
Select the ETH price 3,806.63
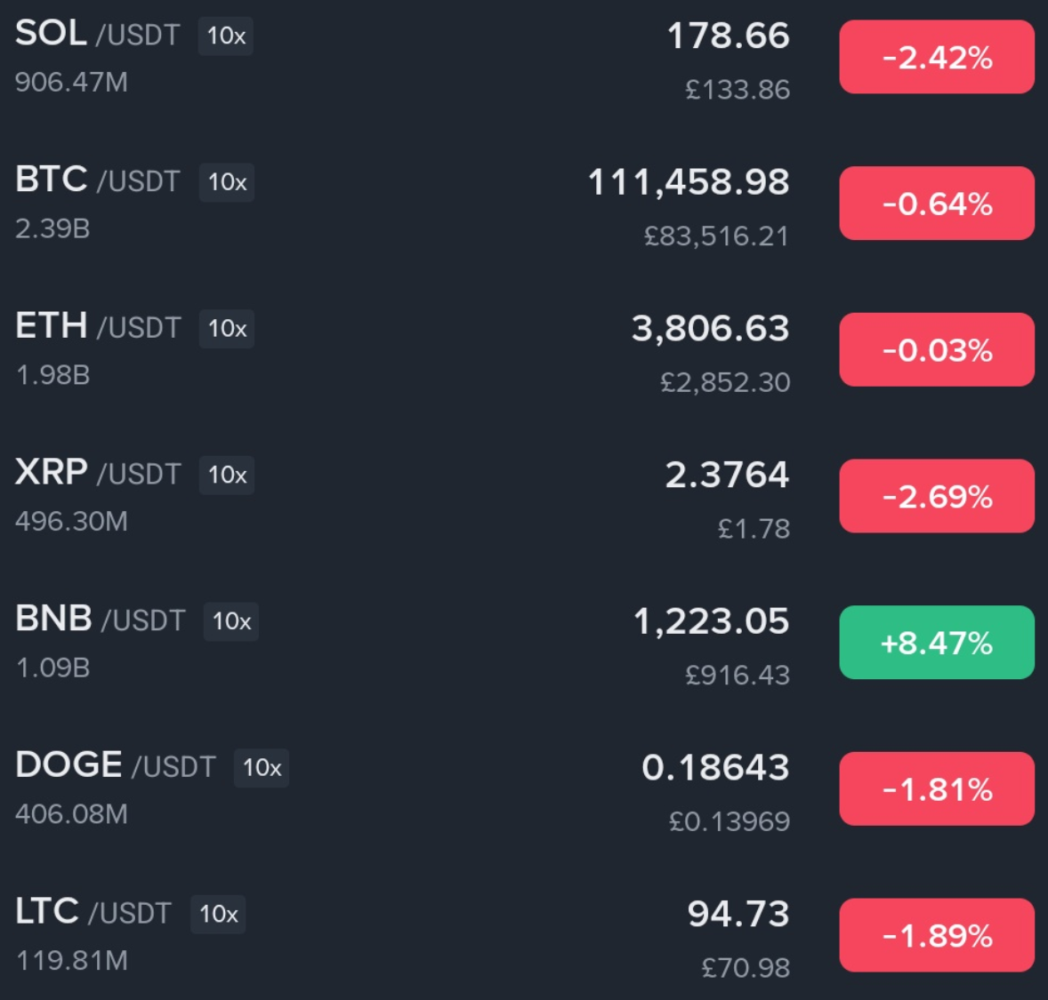(x=710, y=329)
